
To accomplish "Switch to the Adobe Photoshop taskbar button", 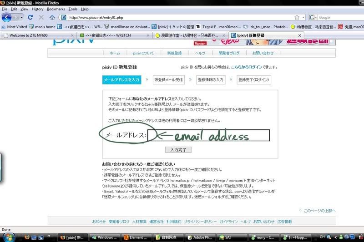I will (x=200, y=237).
